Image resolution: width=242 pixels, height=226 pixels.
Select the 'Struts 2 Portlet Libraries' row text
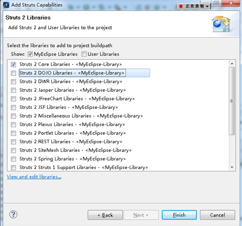73,133
